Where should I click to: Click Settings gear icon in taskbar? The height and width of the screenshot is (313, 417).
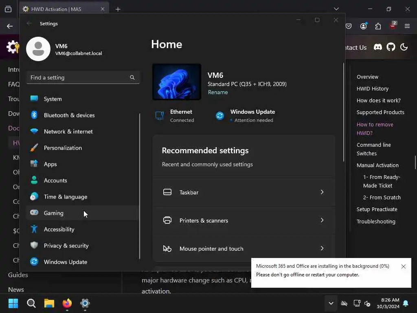click(x=85, y=303)
